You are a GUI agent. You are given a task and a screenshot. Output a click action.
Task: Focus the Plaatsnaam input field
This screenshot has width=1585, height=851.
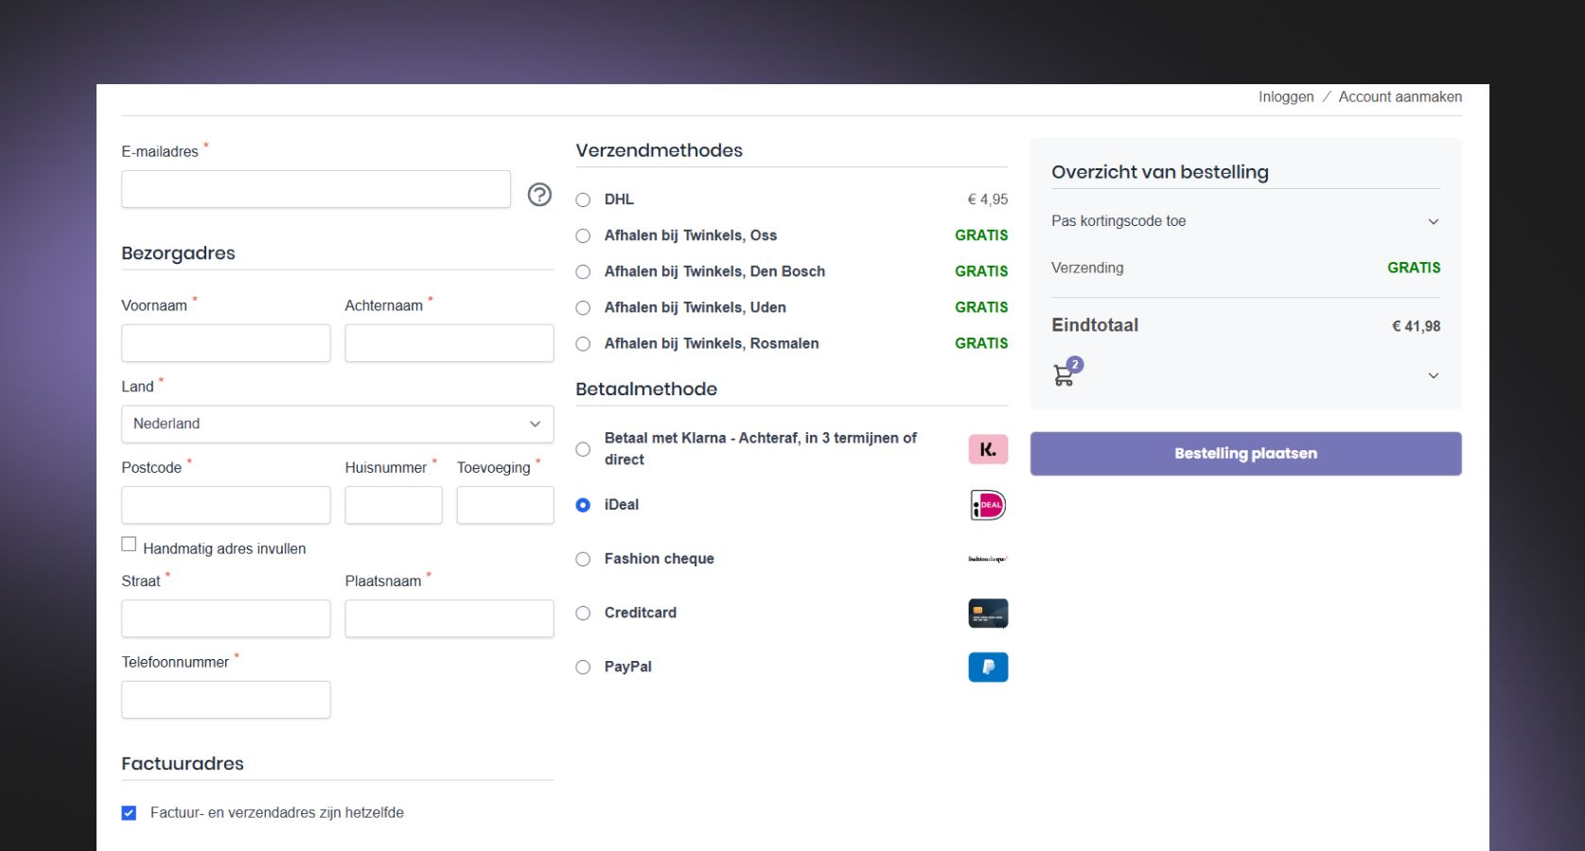[x=449, y=618]
